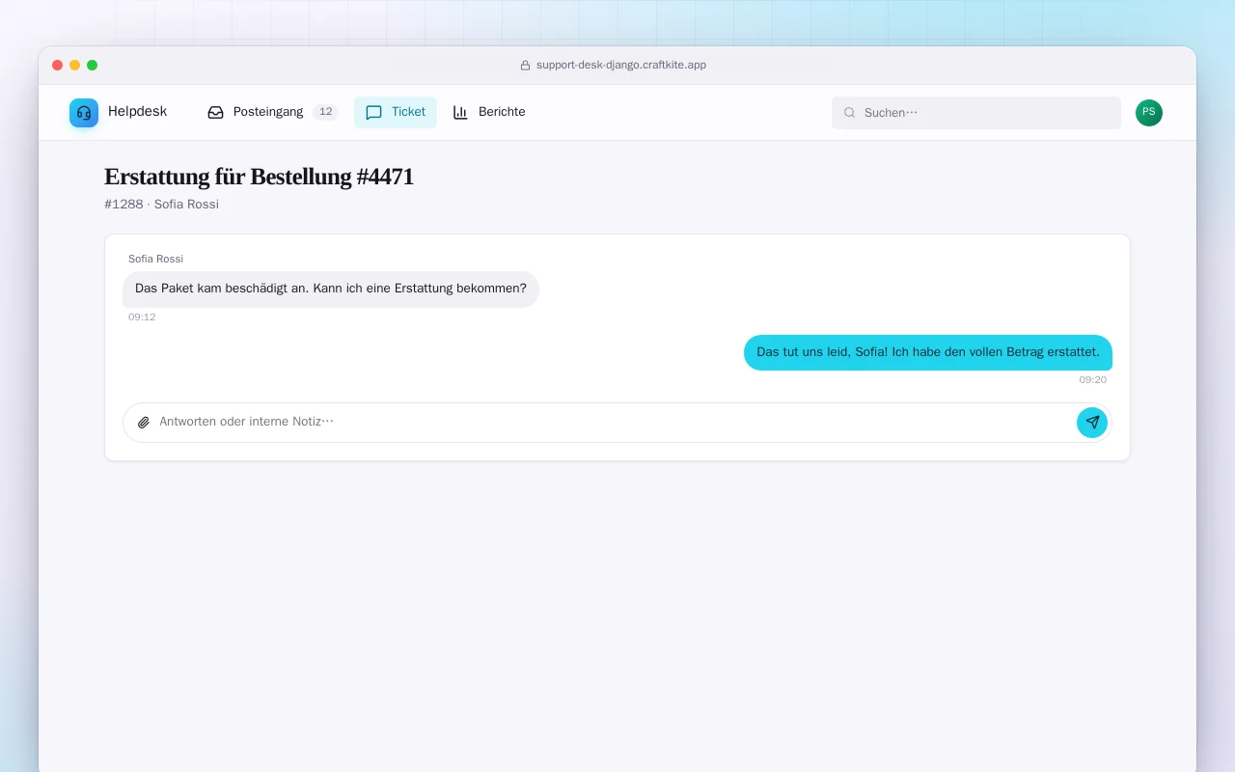Click the ticket title Erstattung für Bestellung #4471
This screenshot has width=1235, height=772.
point(259,177)
